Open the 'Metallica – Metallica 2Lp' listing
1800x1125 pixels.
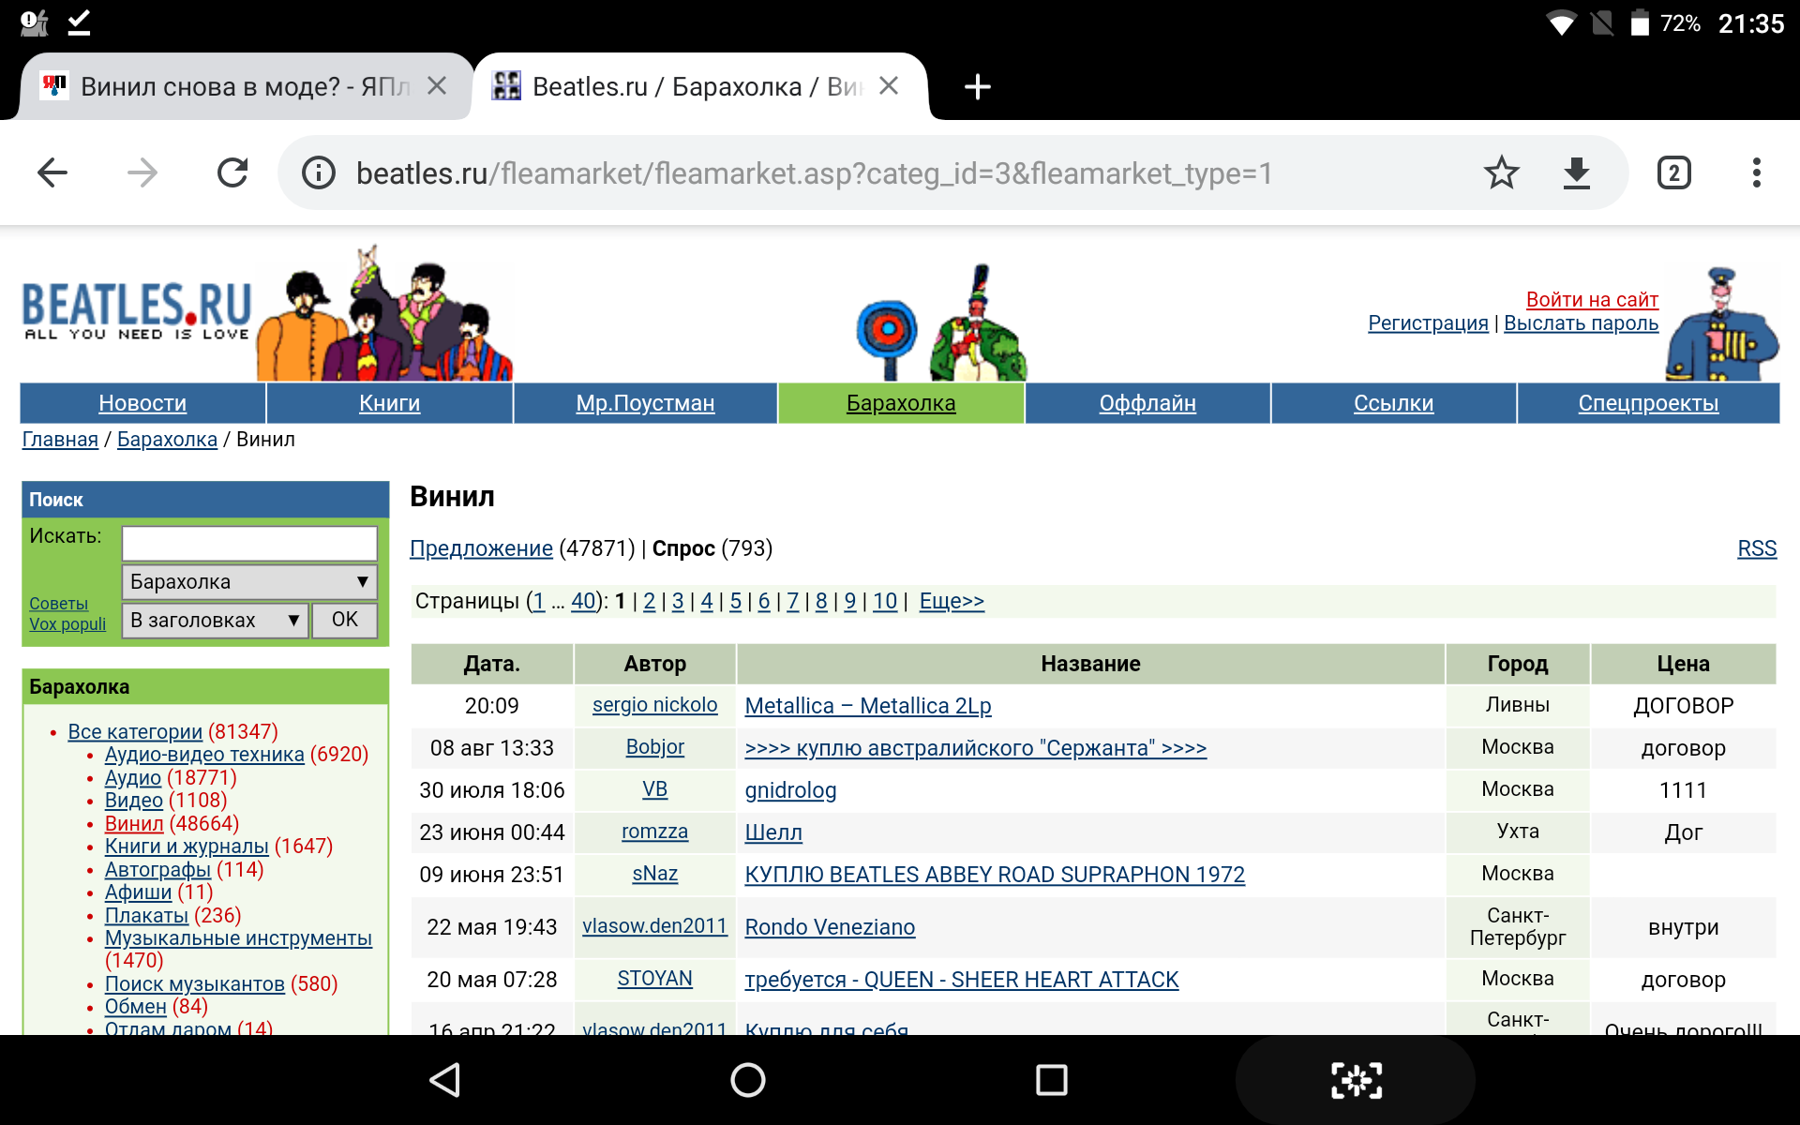click(868, 706)
